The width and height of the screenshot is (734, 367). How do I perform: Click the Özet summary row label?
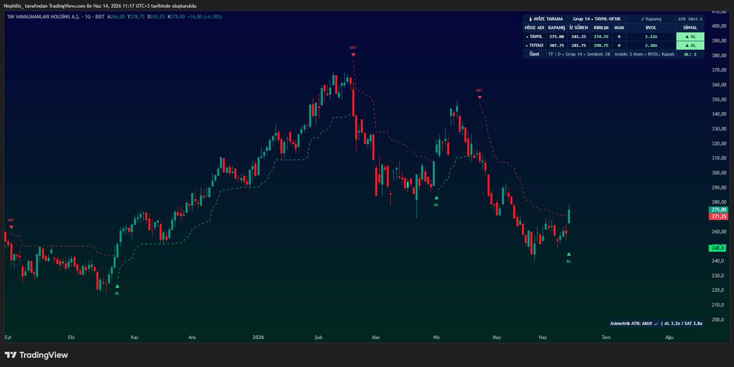click(x=534, y=54)
